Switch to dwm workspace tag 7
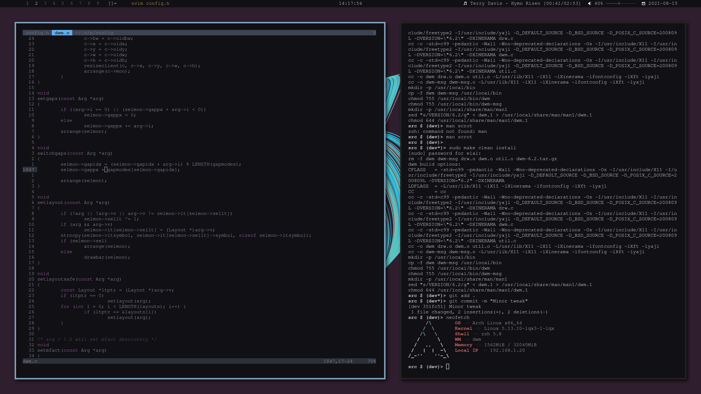 (80, 3)
